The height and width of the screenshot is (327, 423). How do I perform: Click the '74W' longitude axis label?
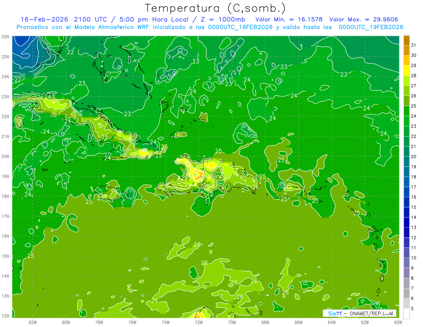pyautogui.click(x=166, y=322)
